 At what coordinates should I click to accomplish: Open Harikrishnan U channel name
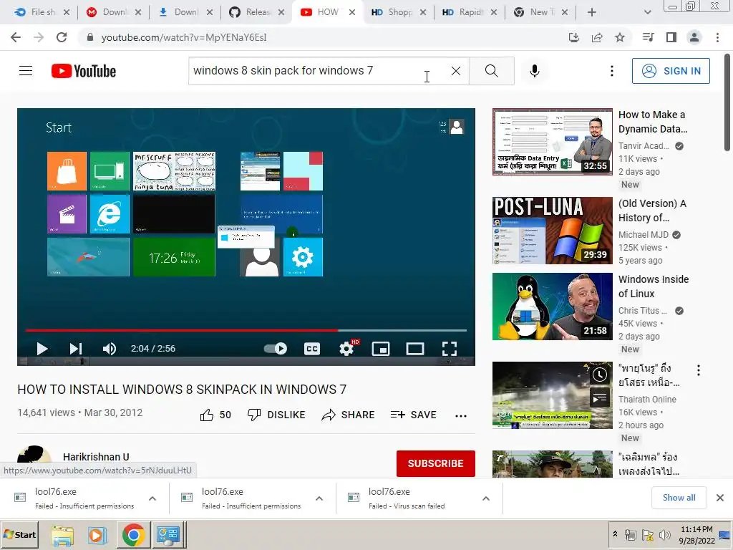click(96, 457)
